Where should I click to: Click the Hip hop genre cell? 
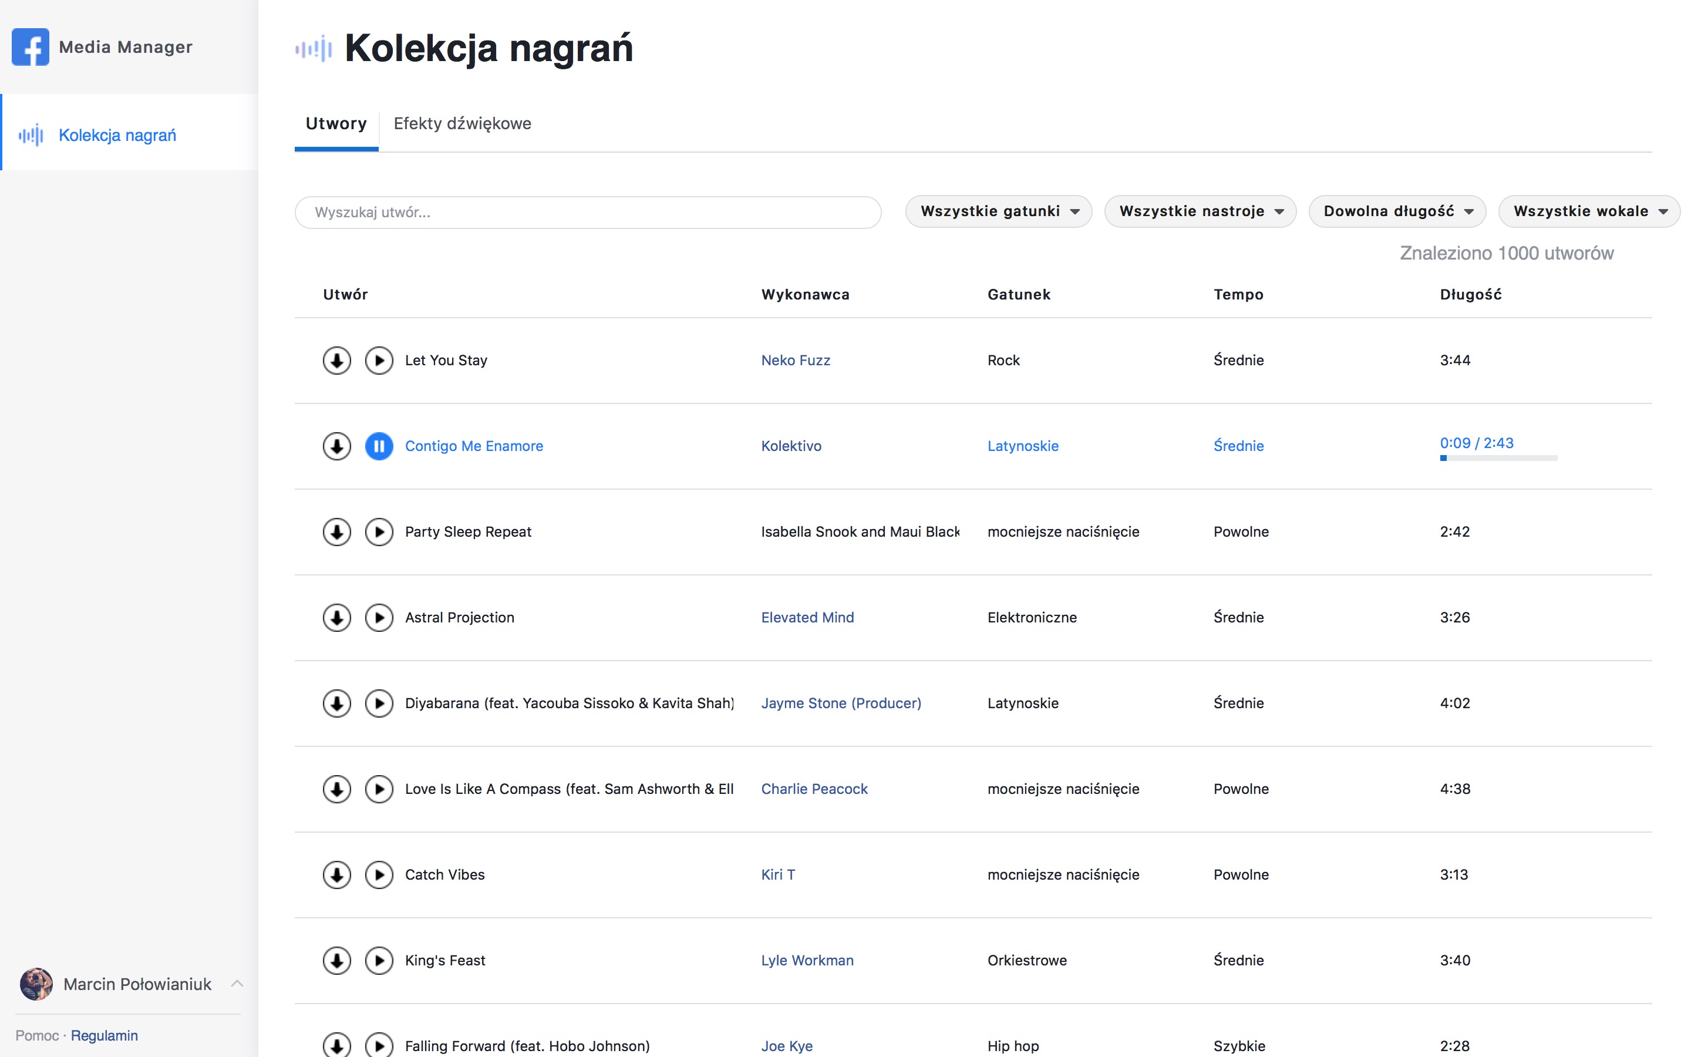pyautogui.click(x=1012, y=1046)
